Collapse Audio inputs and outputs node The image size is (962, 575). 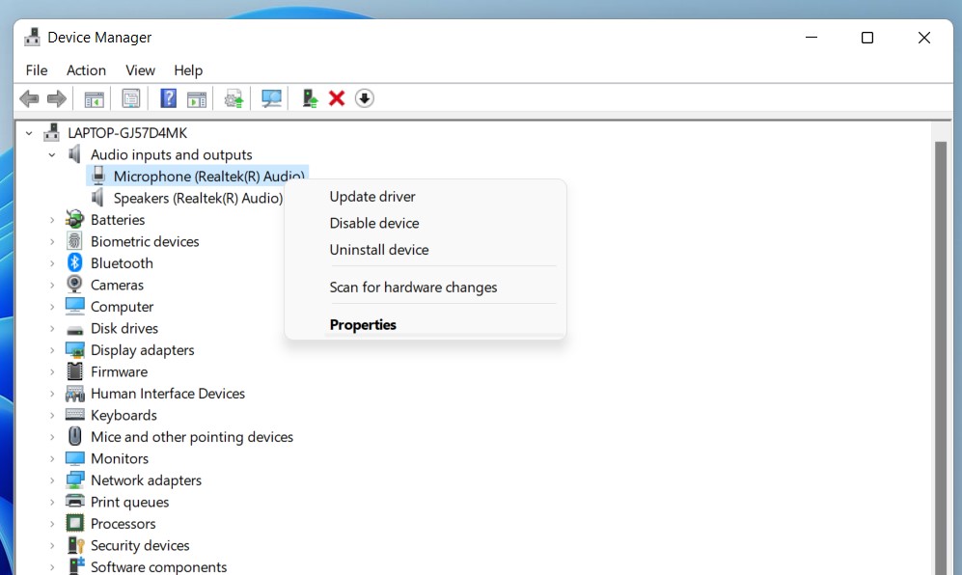tap(52, 154)
